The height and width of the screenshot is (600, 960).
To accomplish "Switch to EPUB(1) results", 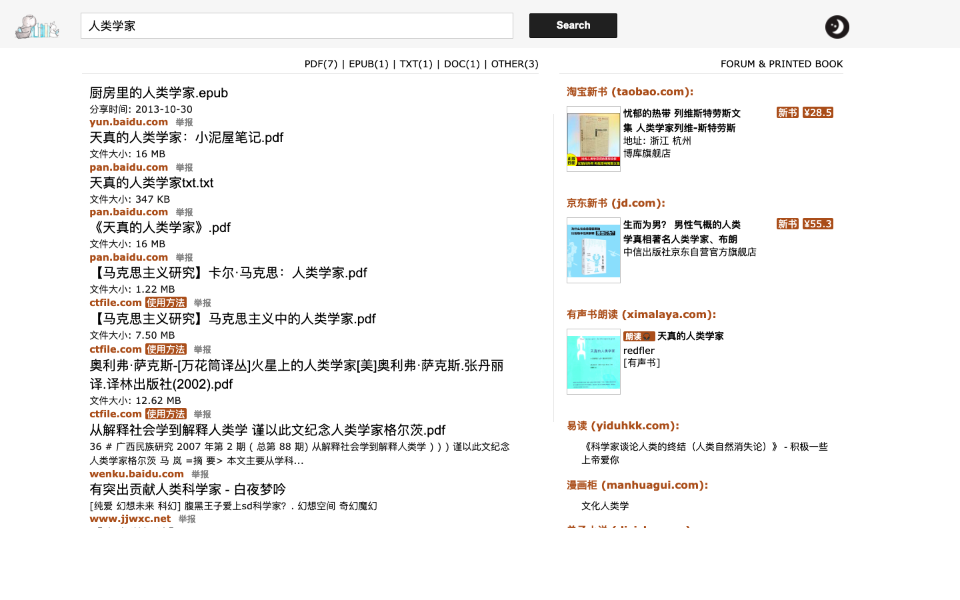I will [367, 64].
